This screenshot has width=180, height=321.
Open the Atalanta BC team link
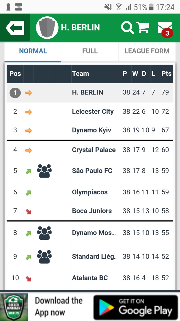tap(90, 278)
